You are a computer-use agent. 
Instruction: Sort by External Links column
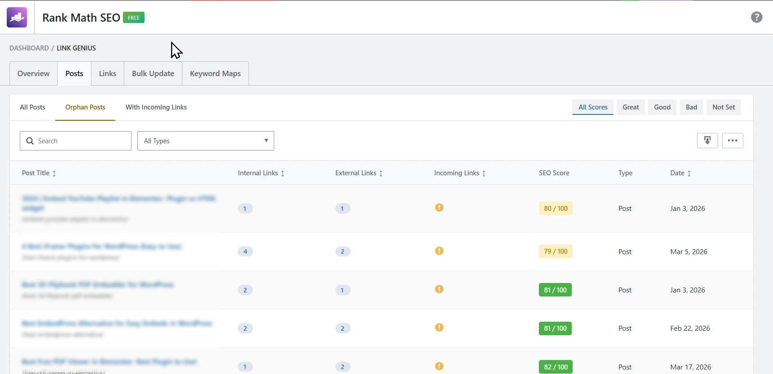(x=359, y=173)
